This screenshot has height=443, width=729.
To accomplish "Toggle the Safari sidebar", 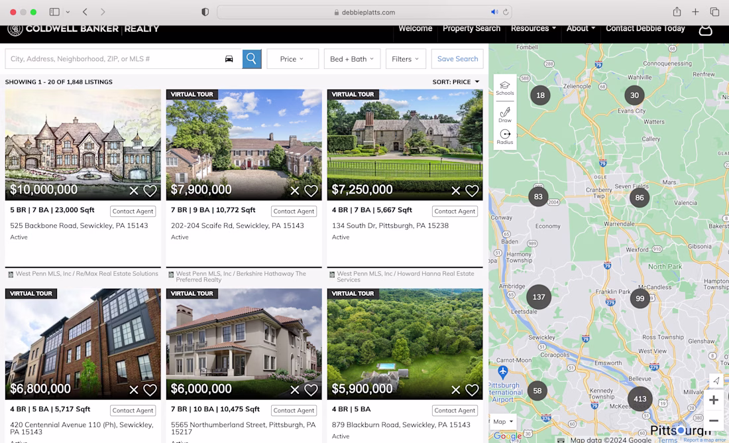I will click(54, 12).
